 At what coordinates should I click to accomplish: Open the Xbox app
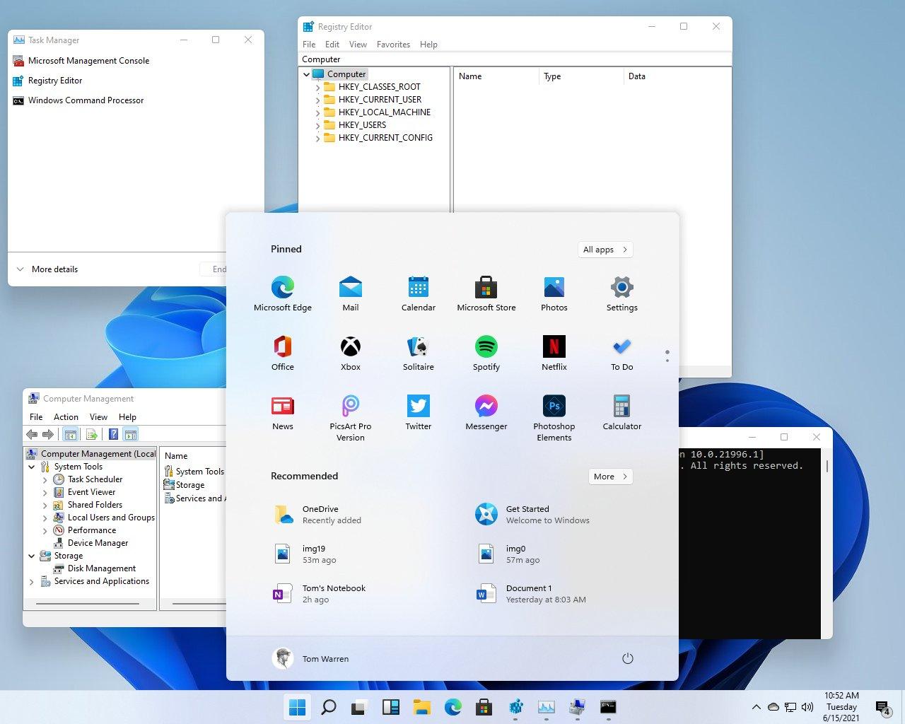(x=350, y=353)
